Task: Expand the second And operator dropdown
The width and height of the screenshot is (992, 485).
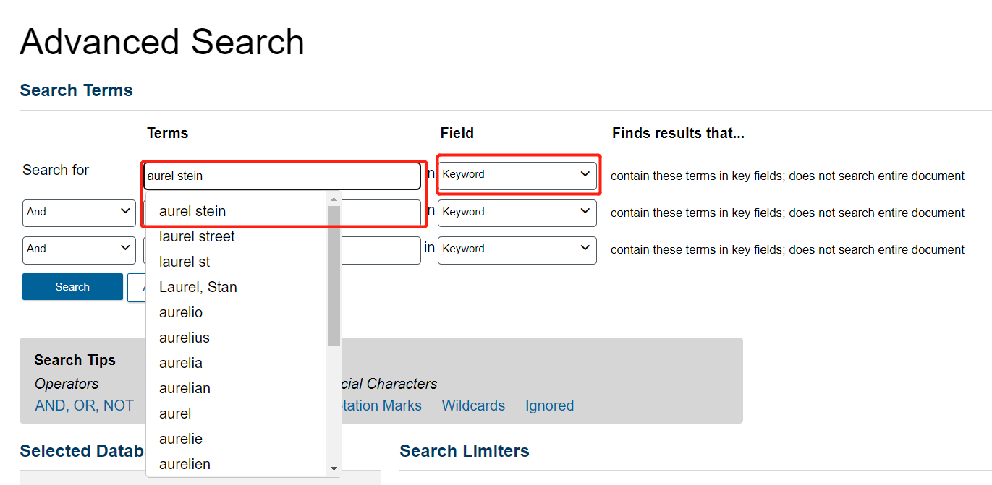Action: point(78,249)
